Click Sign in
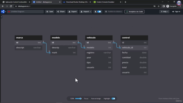183x103 pixels. [176, 11]
